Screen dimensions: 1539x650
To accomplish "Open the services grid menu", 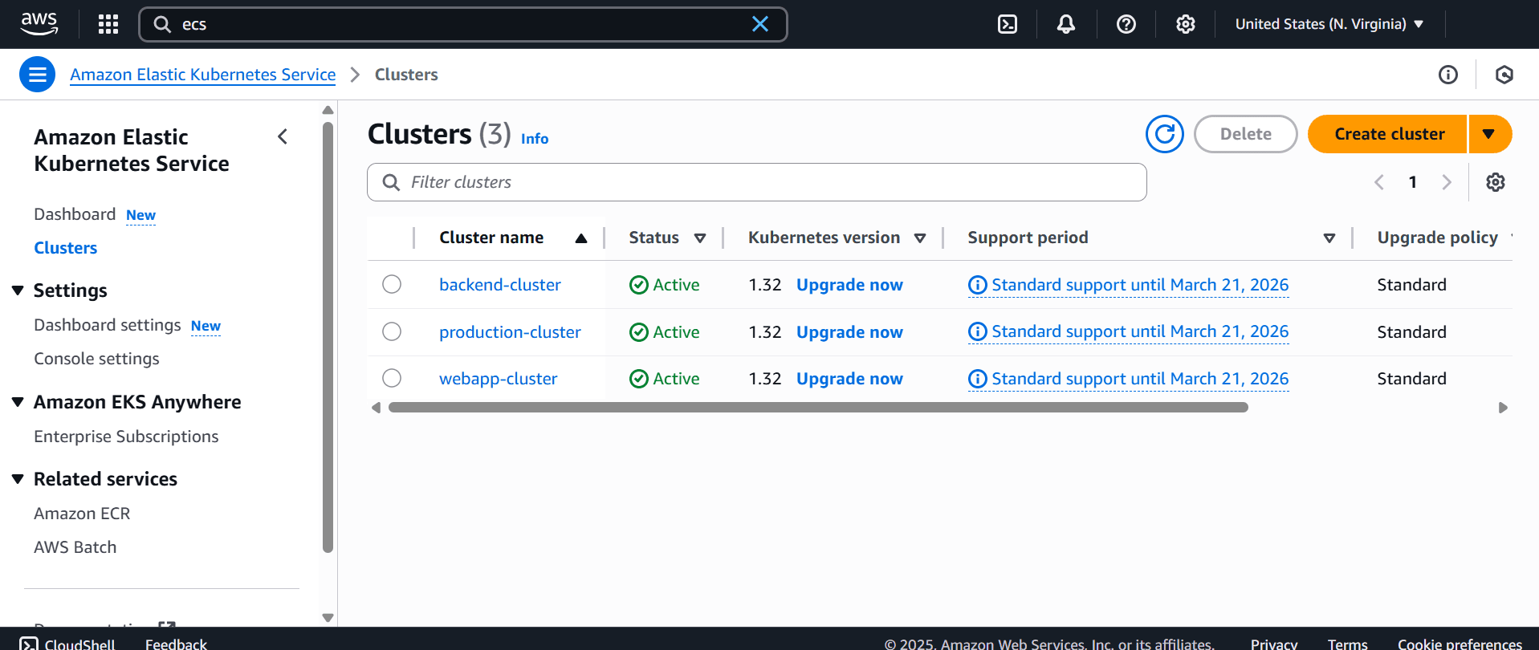I will coord(108,24).
